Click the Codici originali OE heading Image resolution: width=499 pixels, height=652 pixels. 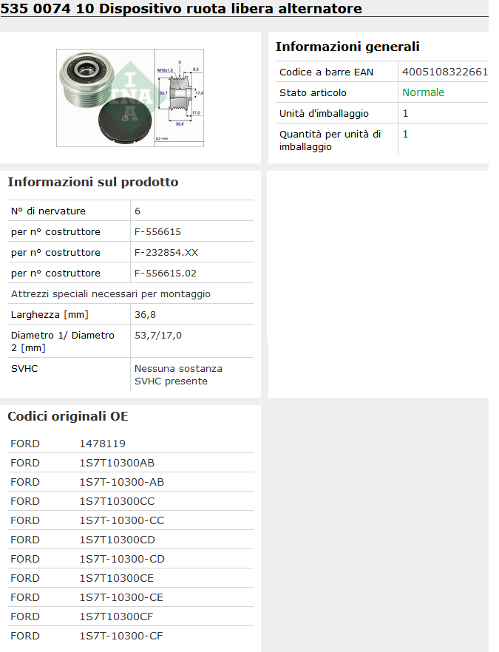coord(68,416)
